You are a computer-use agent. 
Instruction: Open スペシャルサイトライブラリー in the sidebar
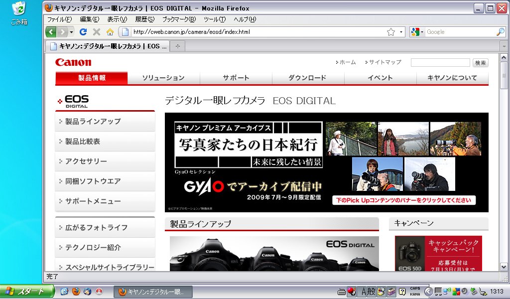pyautogui.click(x=105, y=265)
